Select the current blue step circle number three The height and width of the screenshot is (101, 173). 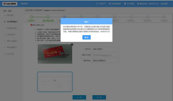pyautogui.click(x=65, y=17)
